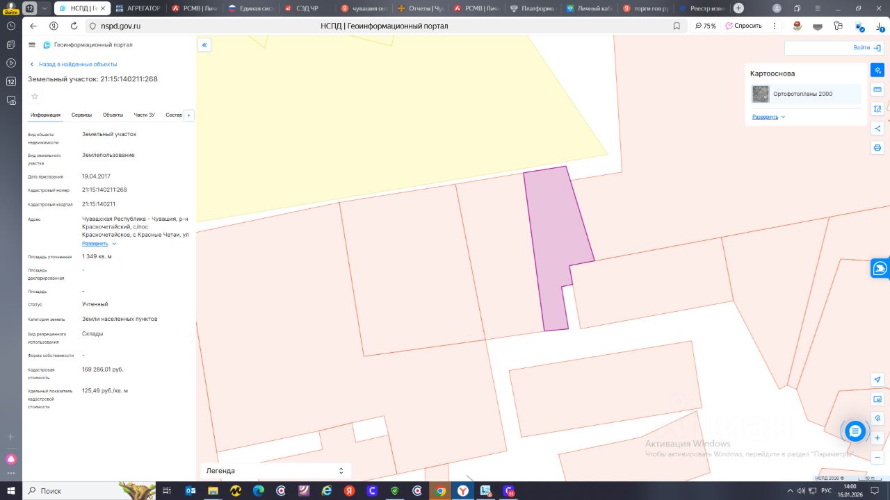
Task: Select the Земли населенных пунктов category text
Action: tap(120, 319)
